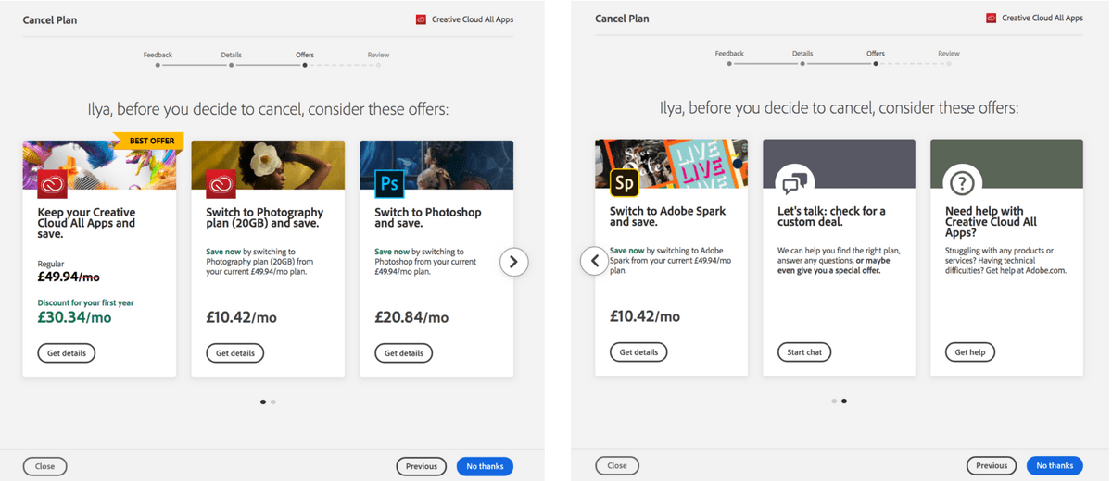The width and height of the screenshot is (1112, 481).
Task: Click Review step in left progress bar
Action: coord(378,59)
